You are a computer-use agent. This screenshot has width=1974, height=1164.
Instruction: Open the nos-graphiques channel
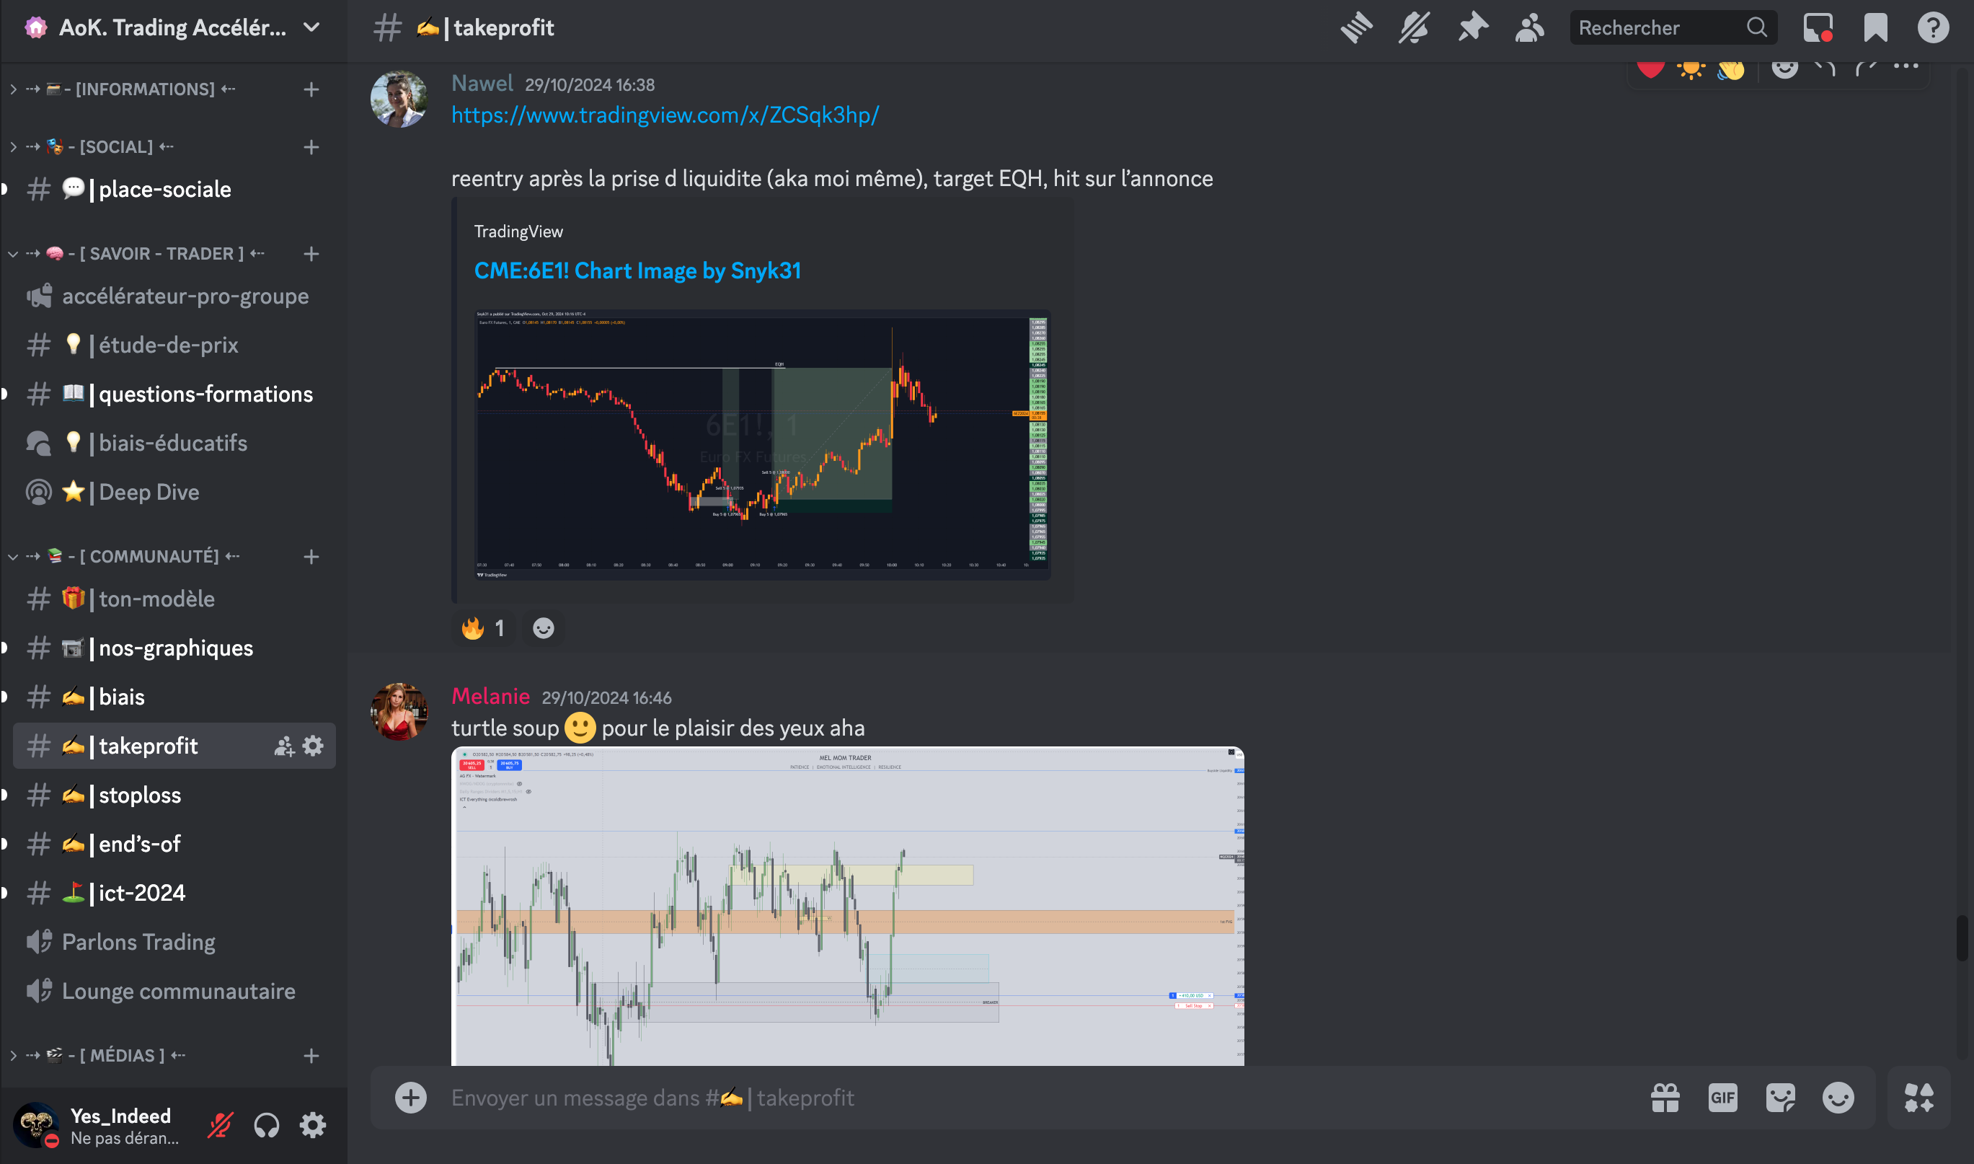(x=176, y=648)
